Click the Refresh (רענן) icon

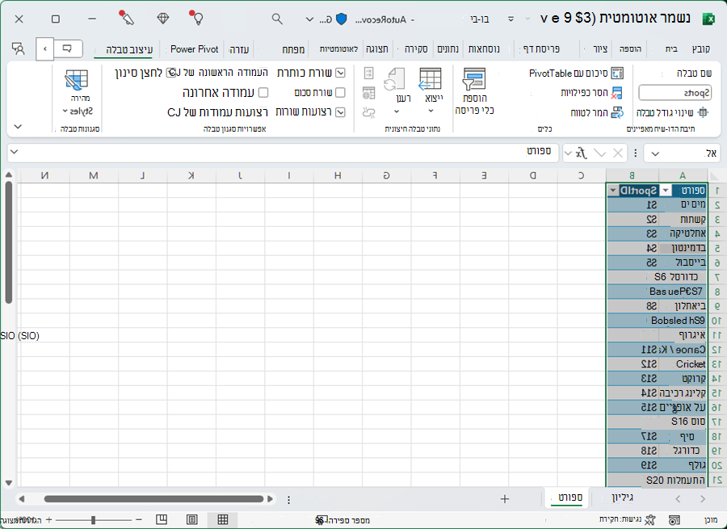point(395,79)
